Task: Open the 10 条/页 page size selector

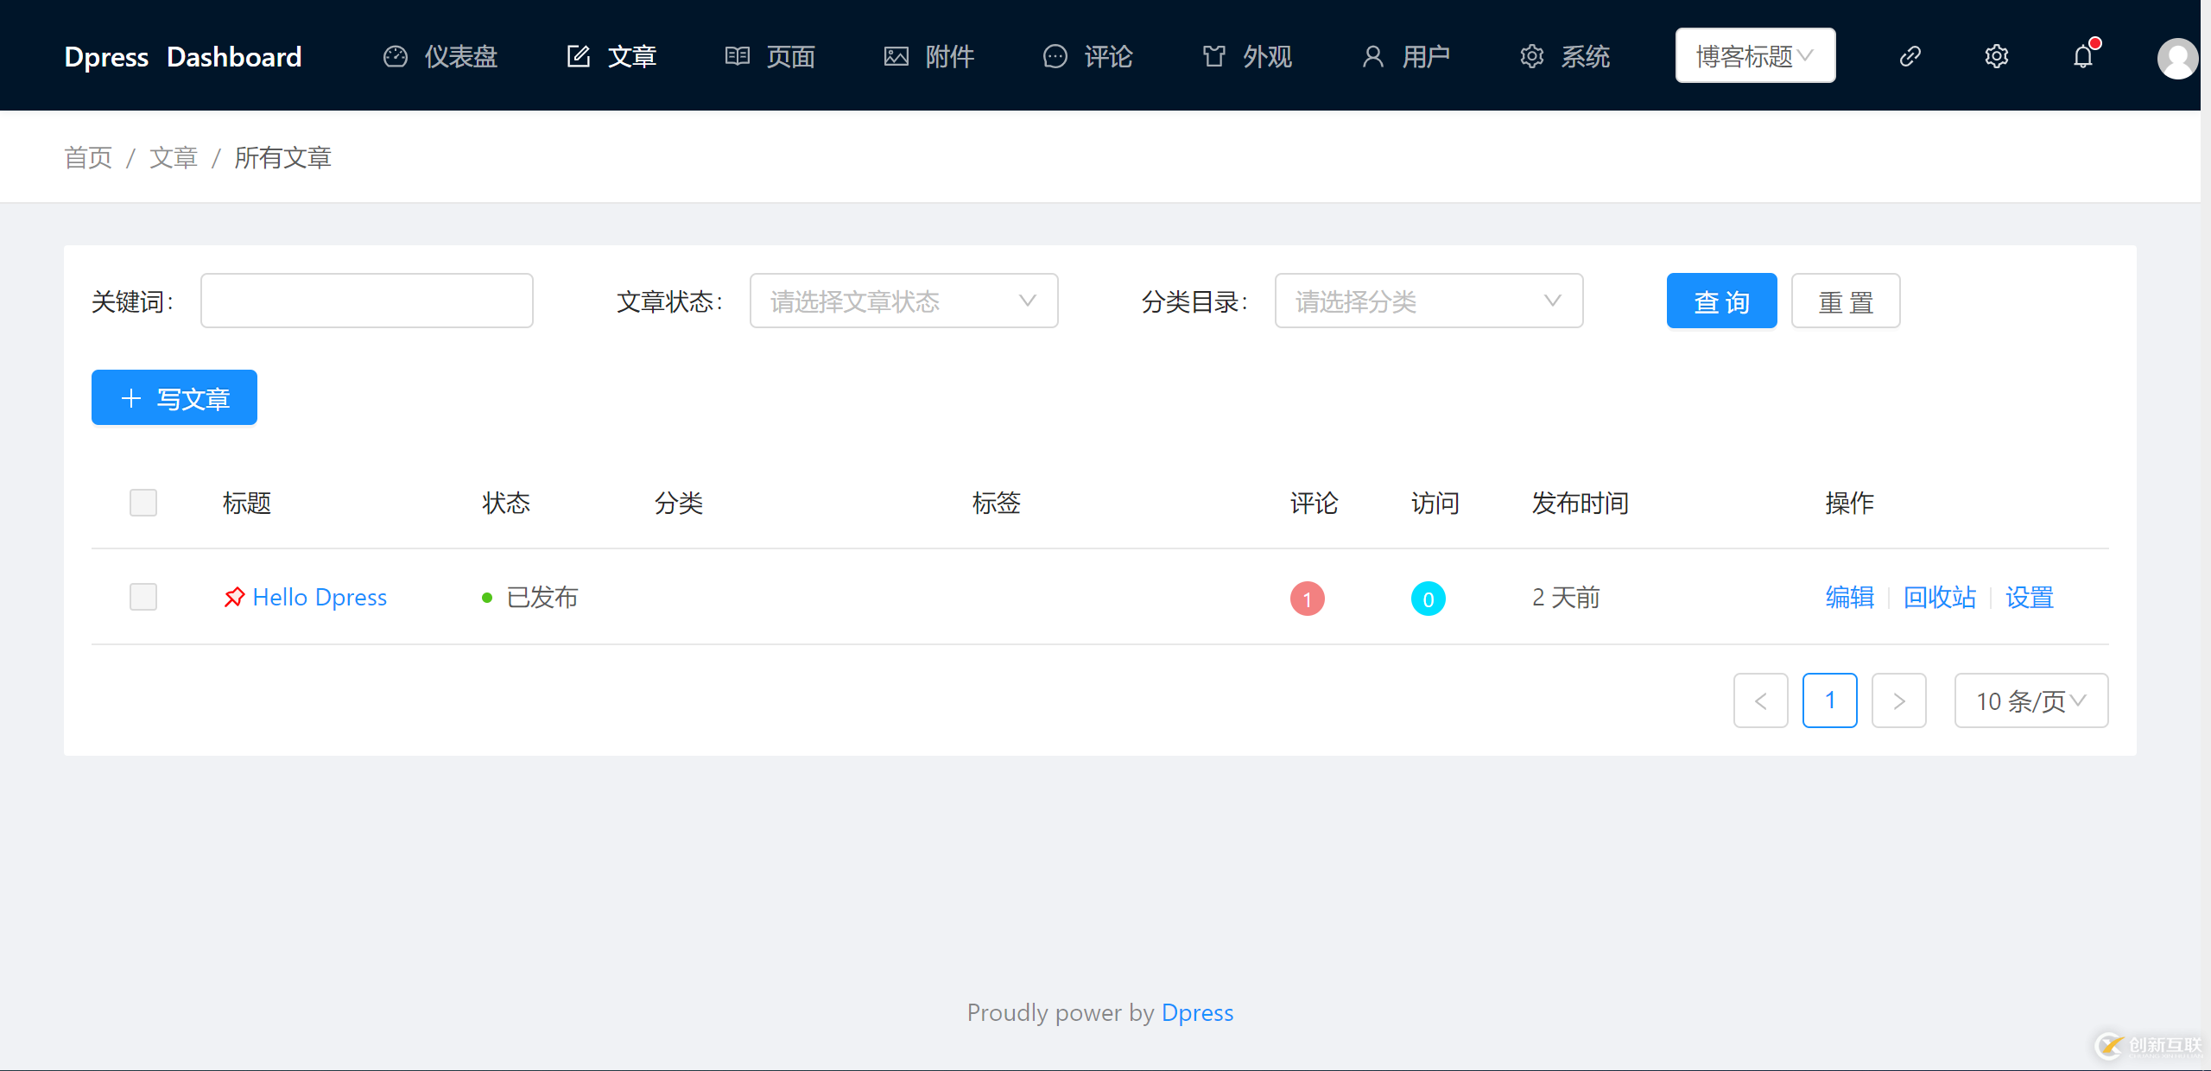Action: point(2030,700)
